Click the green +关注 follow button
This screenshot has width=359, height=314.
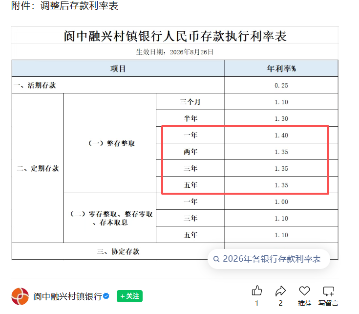[x=129, y=296]
